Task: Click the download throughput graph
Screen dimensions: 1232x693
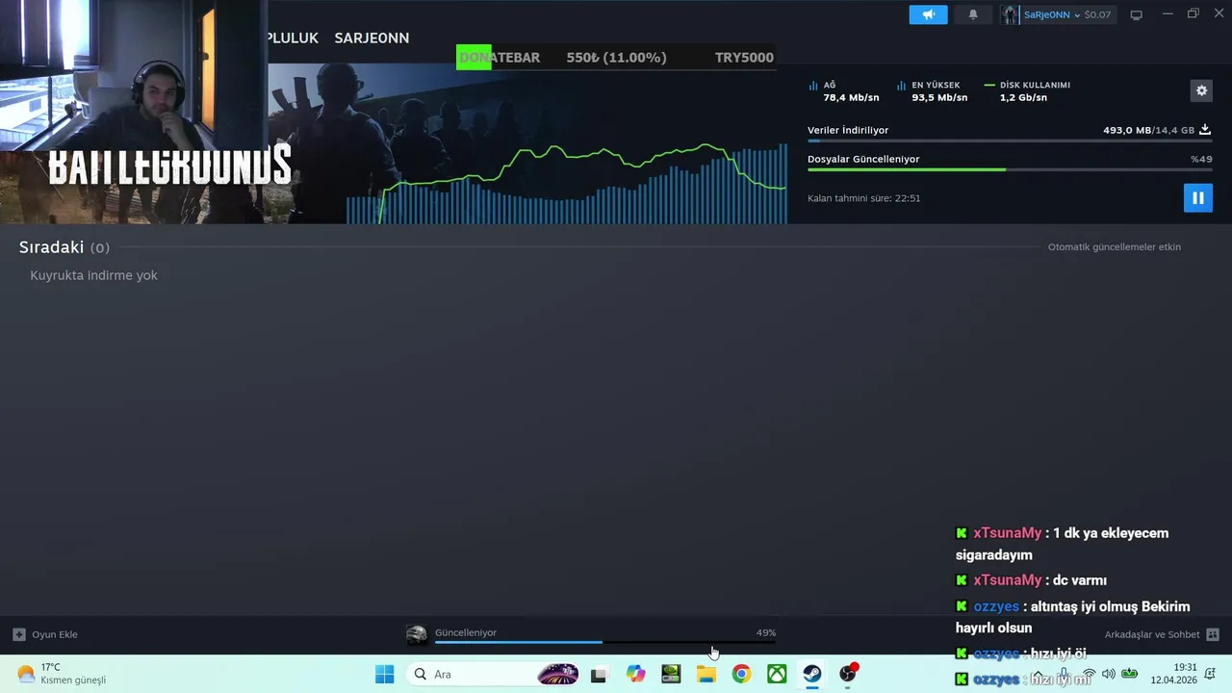Action: 566,183
